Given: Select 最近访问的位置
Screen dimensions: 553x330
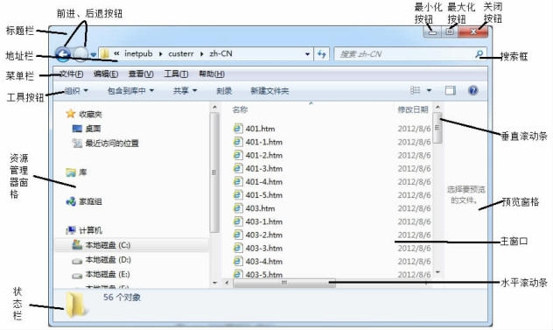Looking at the screenshot, I should 112,143.
